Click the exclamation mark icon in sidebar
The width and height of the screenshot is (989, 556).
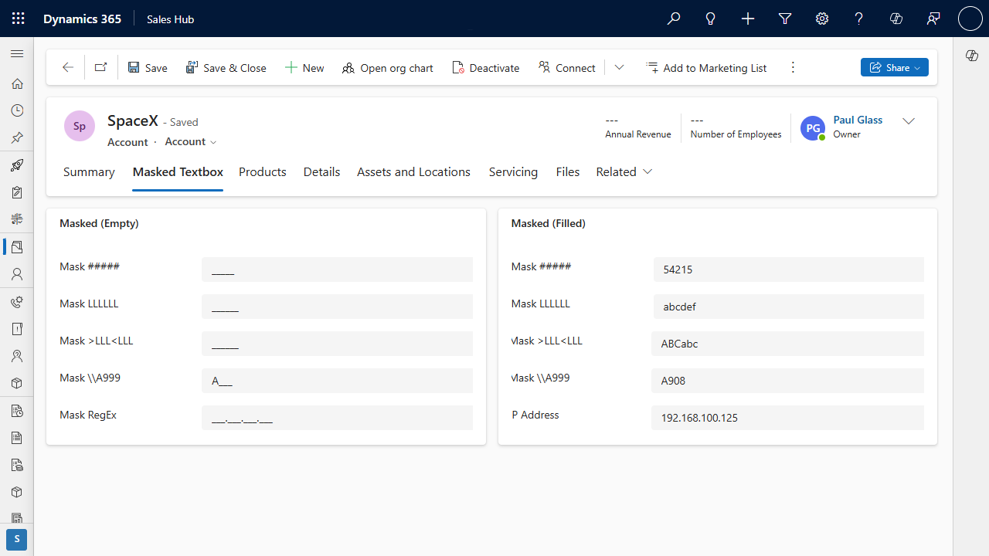click(17, 329)
